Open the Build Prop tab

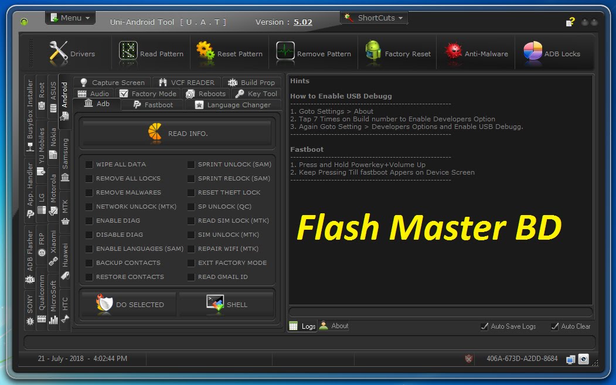coord(251,83)
